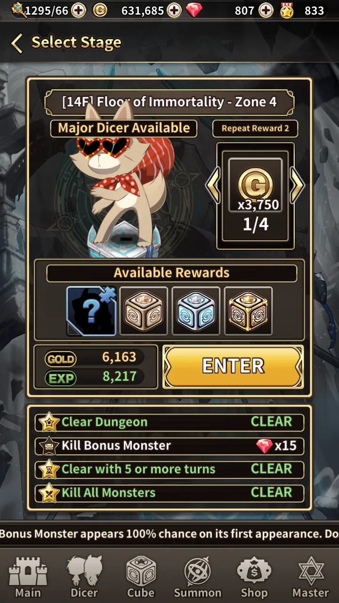
Task: Open the Shop tab
Action: 254,577
